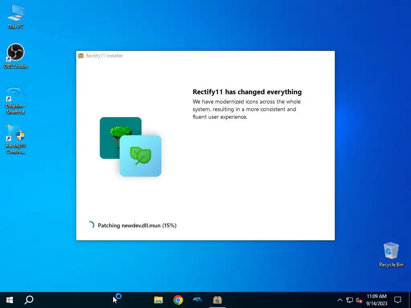
Task: Open the Action Center notifications icon
Action: 398,300
